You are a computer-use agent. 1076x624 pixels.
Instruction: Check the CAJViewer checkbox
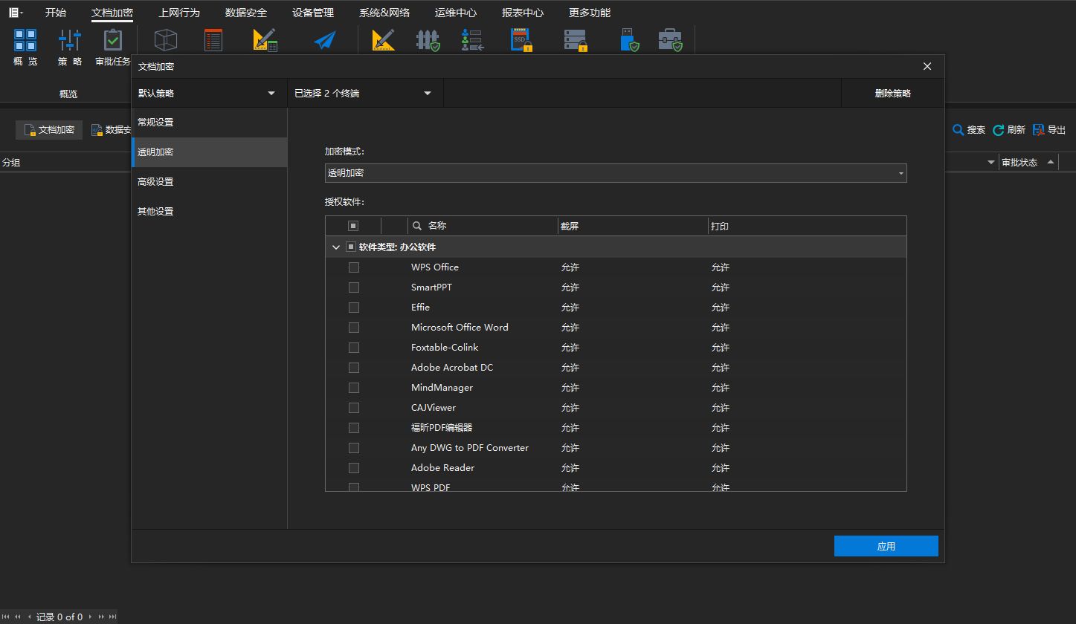(354, 408)
